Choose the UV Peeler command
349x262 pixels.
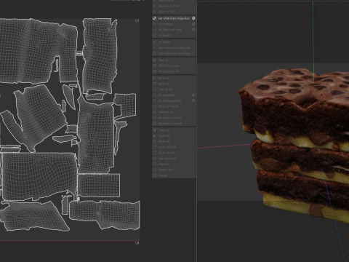[174, 42]
